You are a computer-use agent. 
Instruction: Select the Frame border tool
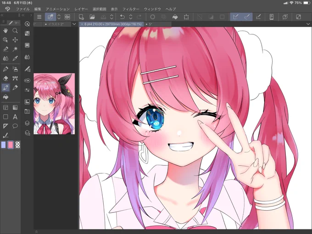[6, 108]
